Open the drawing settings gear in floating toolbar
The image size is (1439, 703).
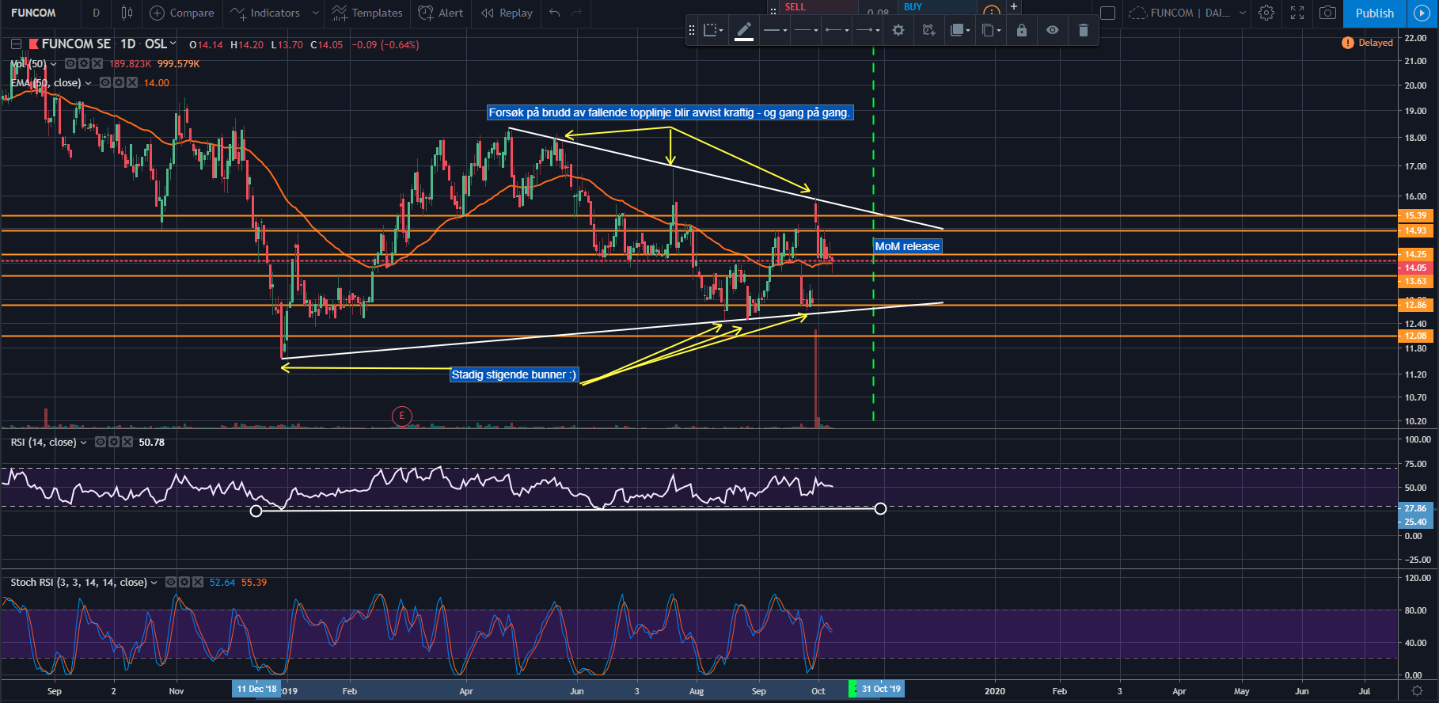[898, 30]
